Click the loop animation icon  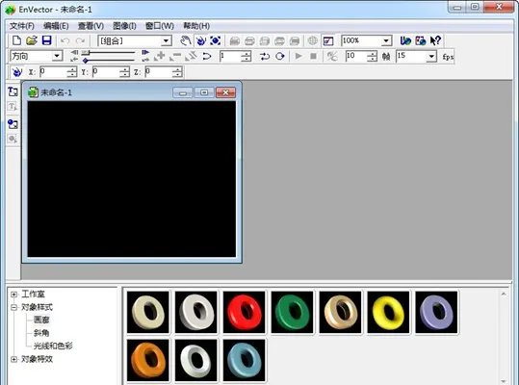point(280,56)
